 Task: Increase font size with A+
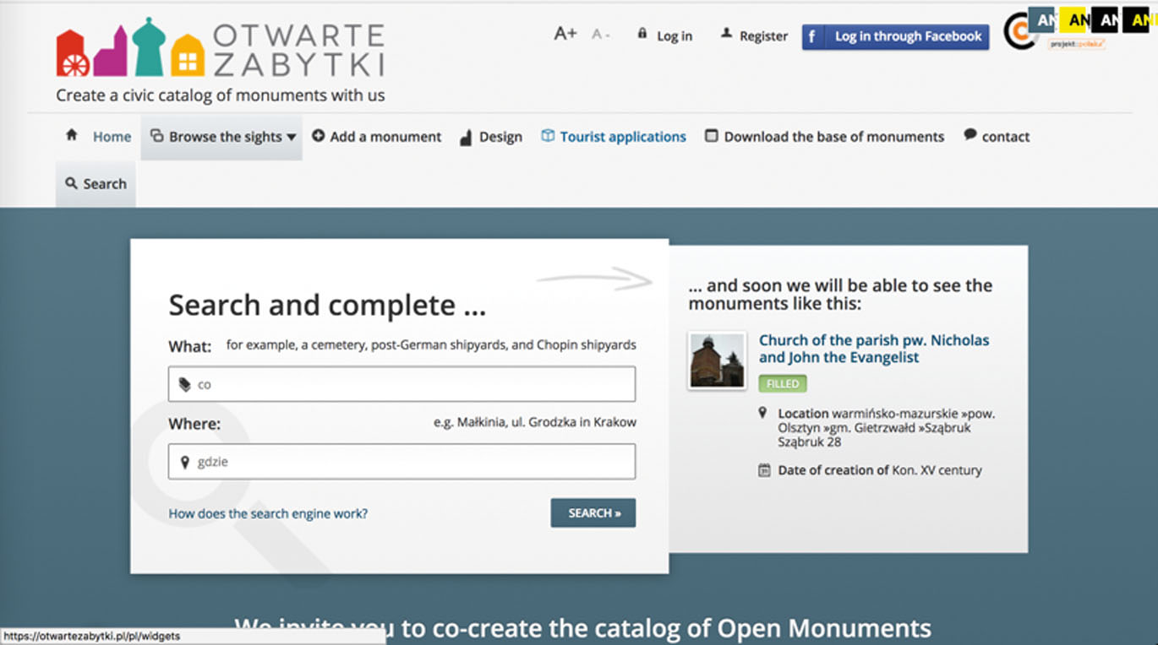coord(565,34)
